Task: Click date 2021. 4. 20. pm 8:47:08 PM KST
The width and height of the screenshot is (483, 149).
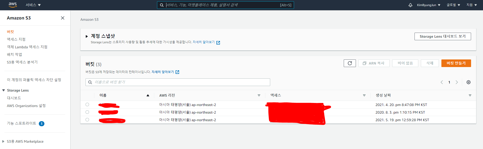Action: [x=401, y=105]
